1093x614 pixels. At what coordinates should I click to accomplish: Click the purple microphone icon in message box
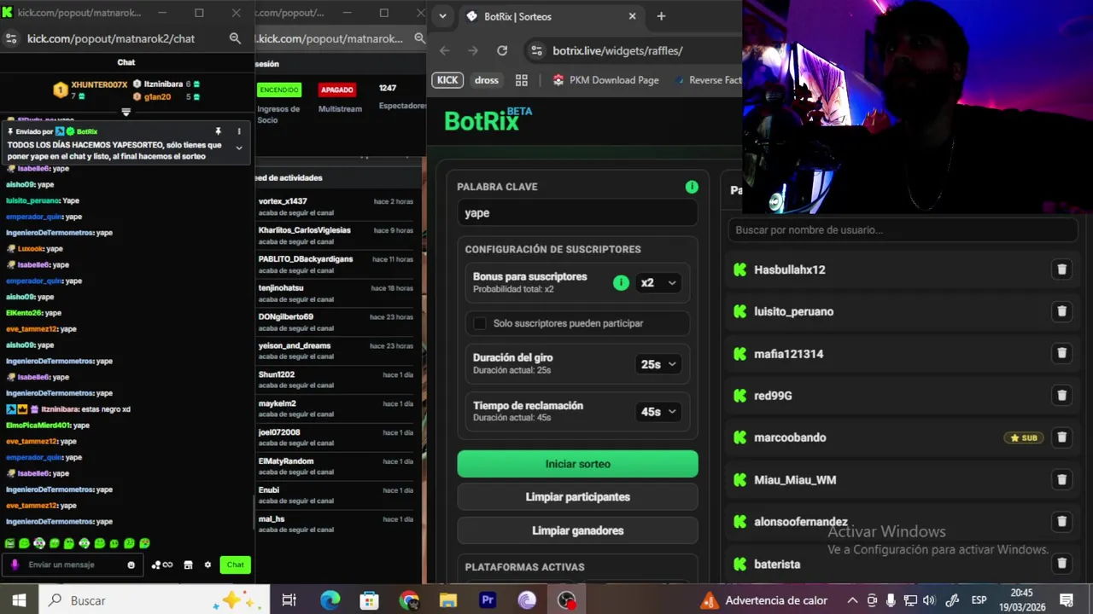[15, 565]
